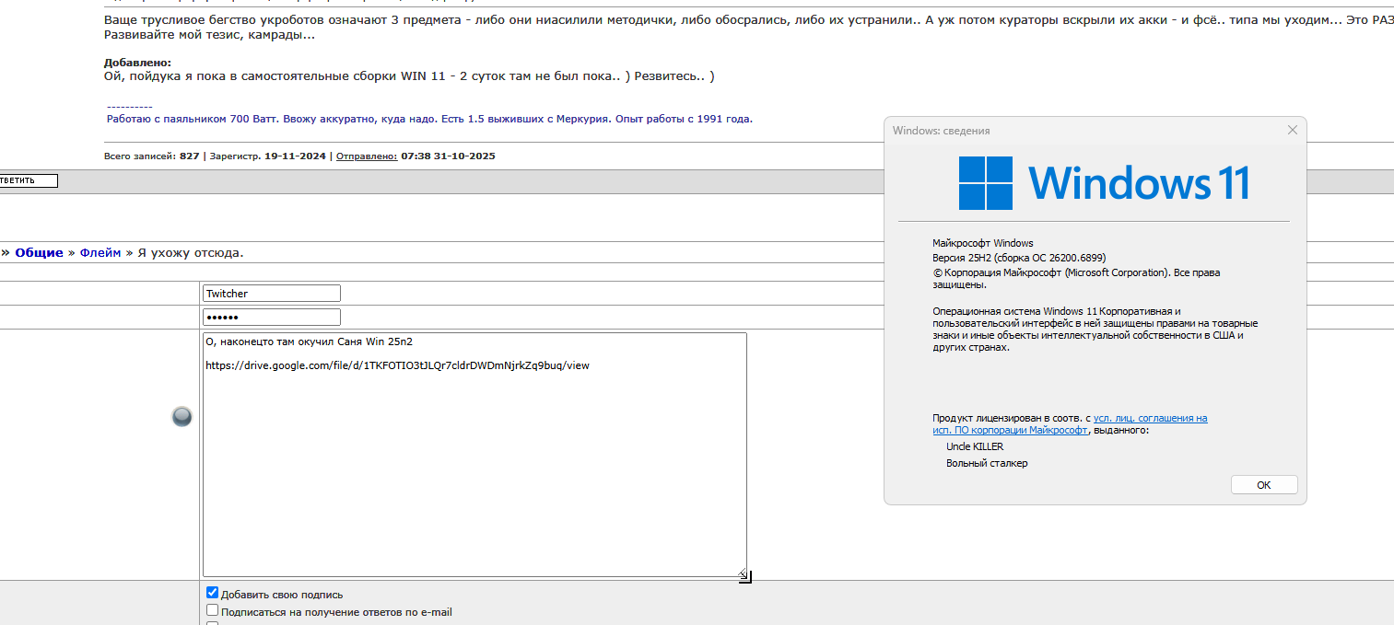Go to the Общие forum section
The width and height of the screenshot is (1394, 625).
[x=39, y=252]
